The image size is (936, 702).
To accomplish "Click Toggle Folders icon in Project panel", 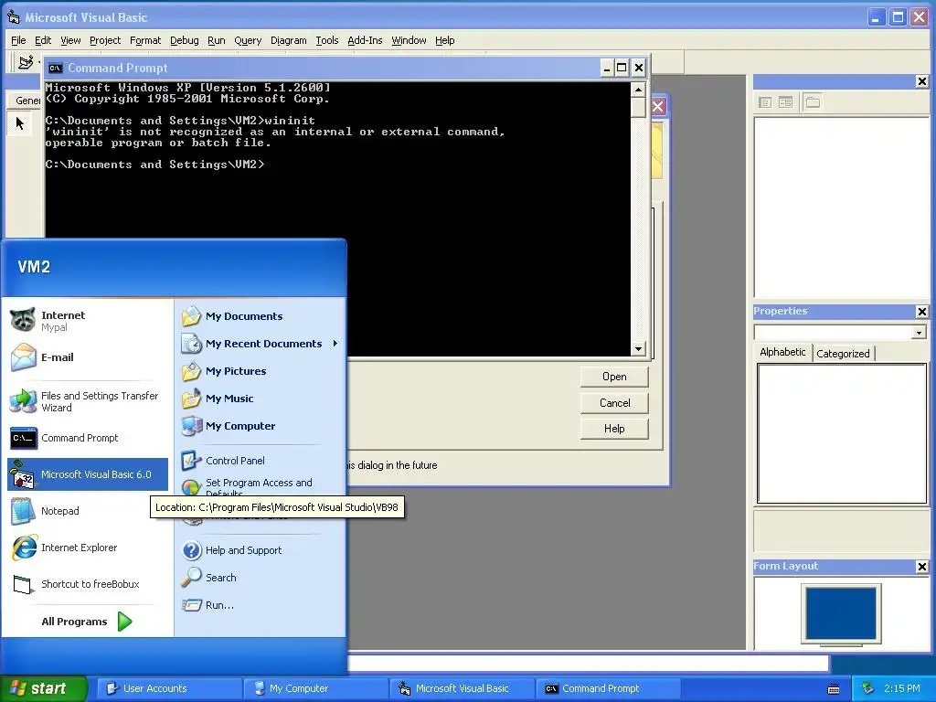I will [x=813, y=102].
